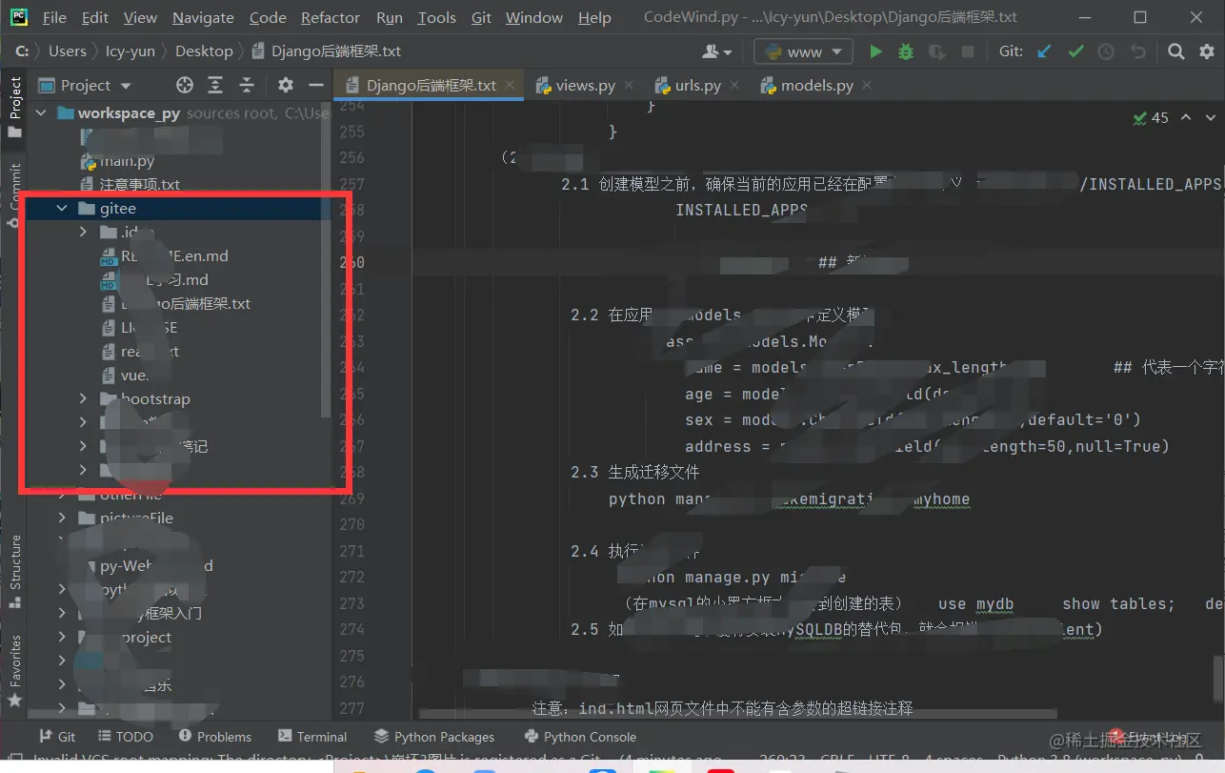Open the Help menu
The image size is (1225, 773).
coord(594,17)
